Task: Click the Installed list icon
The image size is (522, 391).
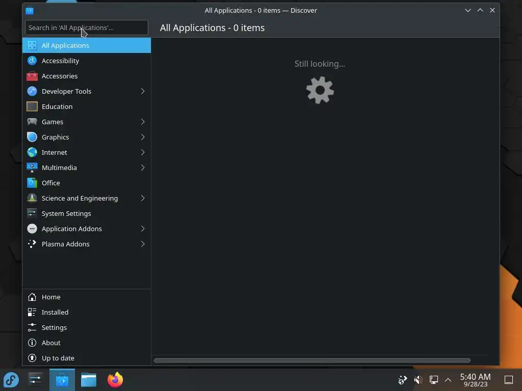Action: pyautogui.click(x=32, y=312)
